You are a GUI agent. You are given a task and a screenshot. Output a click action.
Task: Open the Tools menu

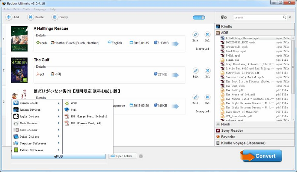click(27, 9)
